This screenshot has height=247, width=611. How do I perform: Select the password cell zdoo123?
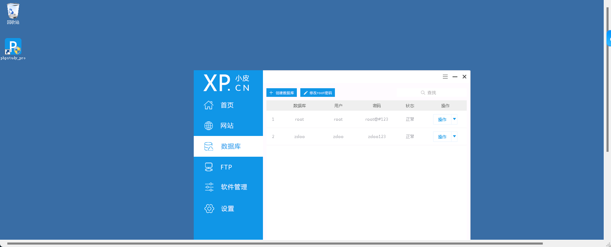pos(377,137)
